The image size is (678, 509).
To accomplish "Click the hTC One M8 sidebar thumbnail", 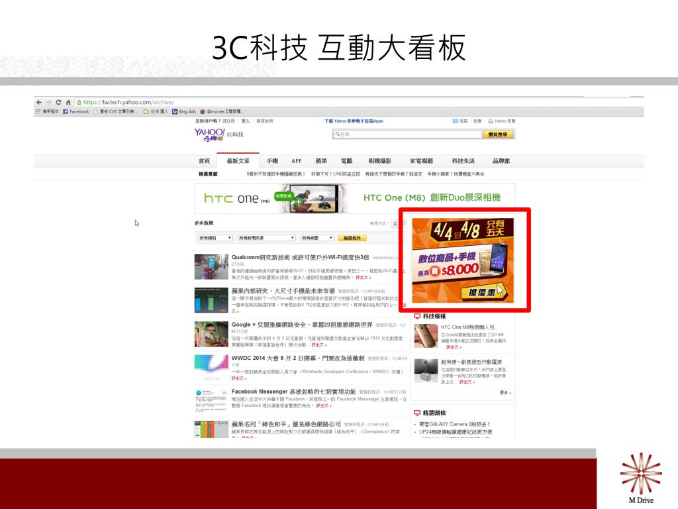I will click(426, 336).
